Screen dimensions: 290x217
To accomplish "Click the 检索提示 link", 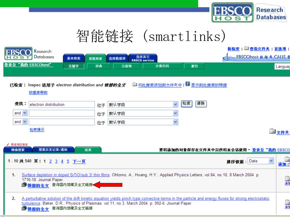I will [x=37, y=130].
